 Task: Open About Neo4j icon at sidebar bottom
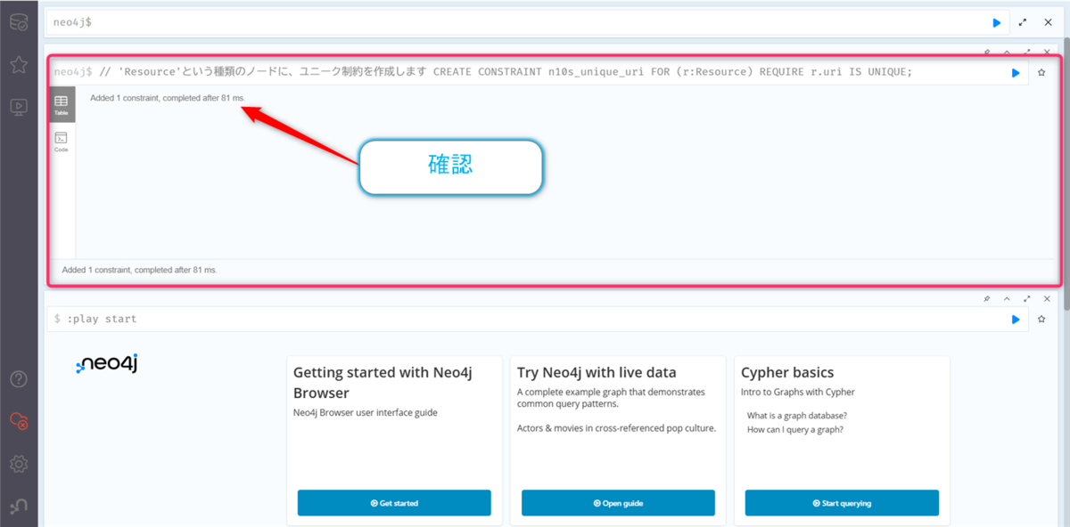18,506
